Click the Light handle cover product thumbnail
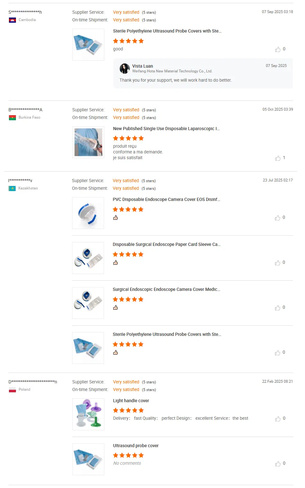Viewport: 305px width, 488px height. tap(88, 414)
